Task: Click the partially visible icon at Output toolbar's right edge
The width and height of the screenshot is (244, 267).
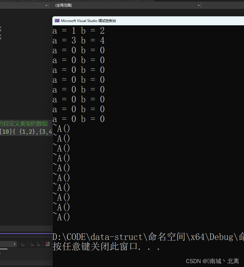Action: tap(52, 244)
